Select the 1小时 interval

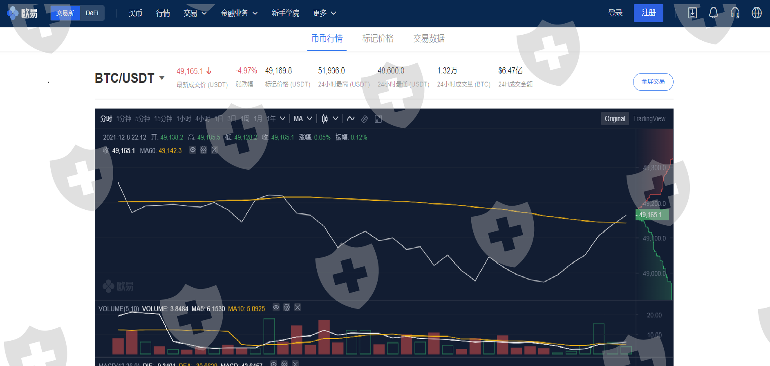(x=184, y=119)
